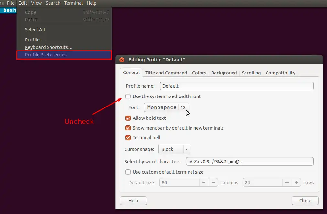Viewport: 327px width, 214px height.
Task: Open the Monospace 12 font picker
Action: tap(166, 107)
